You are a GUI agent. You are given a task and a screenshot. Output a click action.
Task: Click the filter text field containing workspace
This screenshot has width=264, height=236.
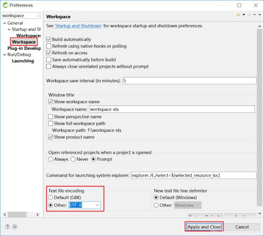point(19,15)
